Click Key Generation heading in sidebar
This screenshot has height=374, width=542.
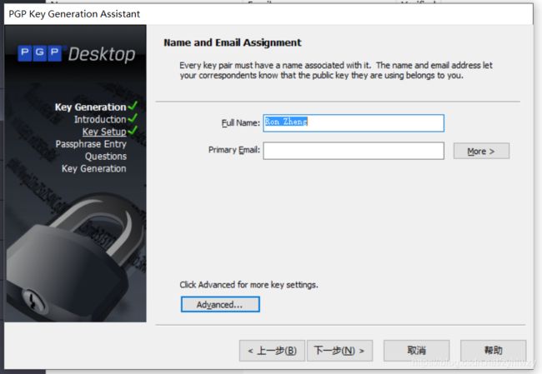coord(91,107)
